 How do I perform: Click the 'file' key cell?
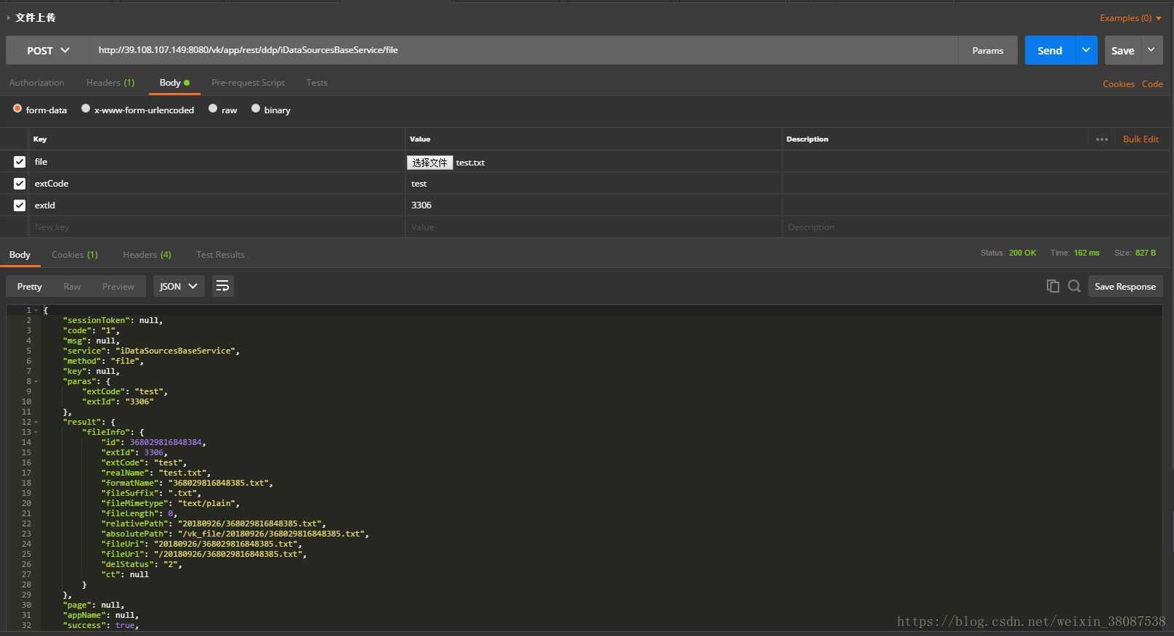[216, 162]
